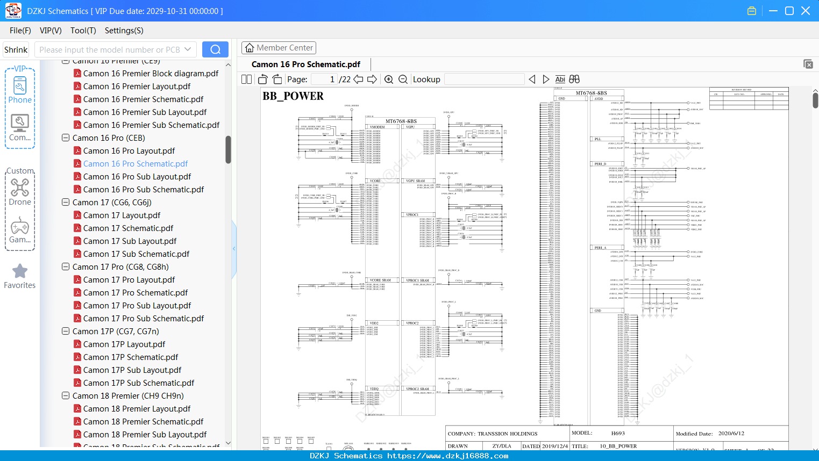Open Camon 16 Premier Block diagram.pdf

pyautogui.click(x=151, y=74)
